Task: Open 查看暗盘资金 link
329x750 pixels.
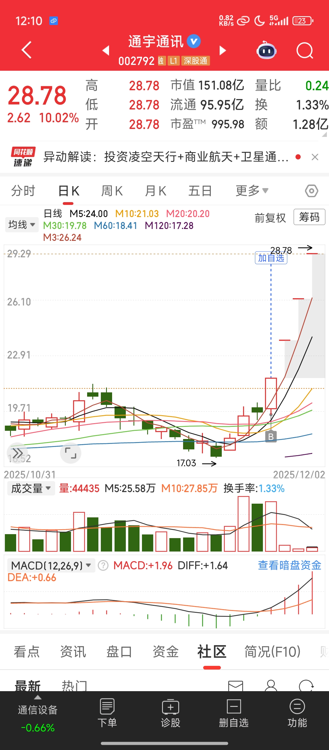Action: point(289,565)
